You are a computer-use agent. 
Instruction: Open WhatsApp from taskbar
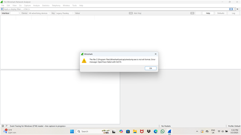pyautogui.click(x=162, y=132)
